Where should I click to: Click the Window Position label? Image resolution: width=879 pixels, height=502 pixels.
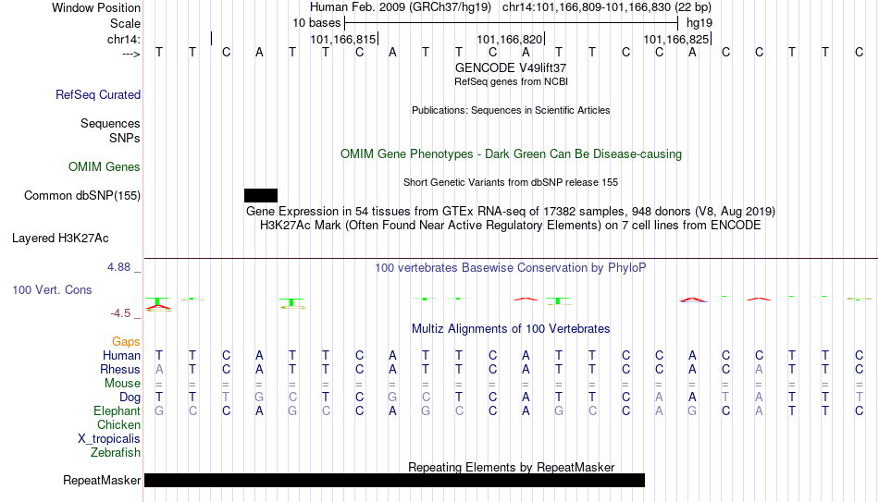[96, 7]
